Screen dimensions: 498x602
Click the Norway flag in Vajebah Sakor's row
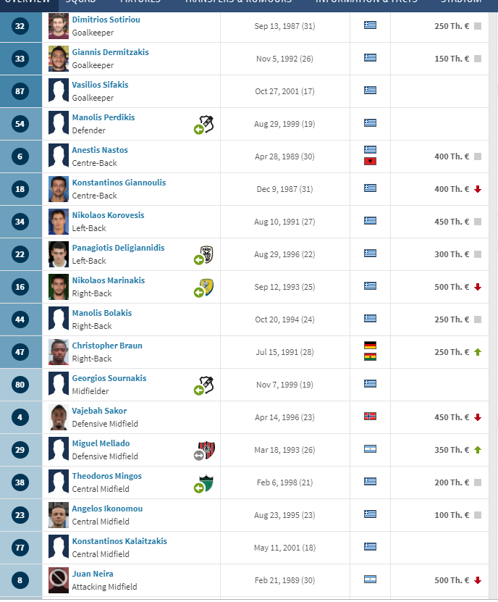tap(370, 417)
